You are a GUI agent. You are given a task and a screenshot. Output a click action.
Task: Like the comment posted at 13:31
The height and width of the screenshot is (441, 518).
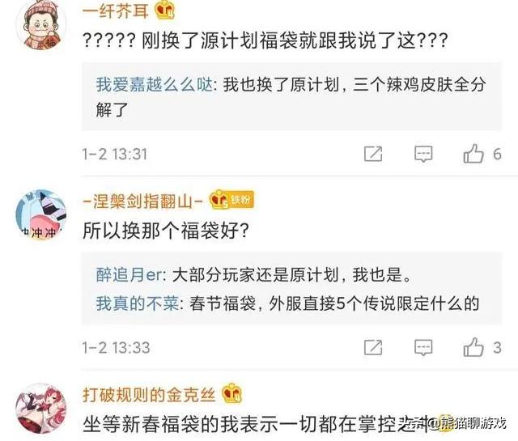click(x=473, y=154)
